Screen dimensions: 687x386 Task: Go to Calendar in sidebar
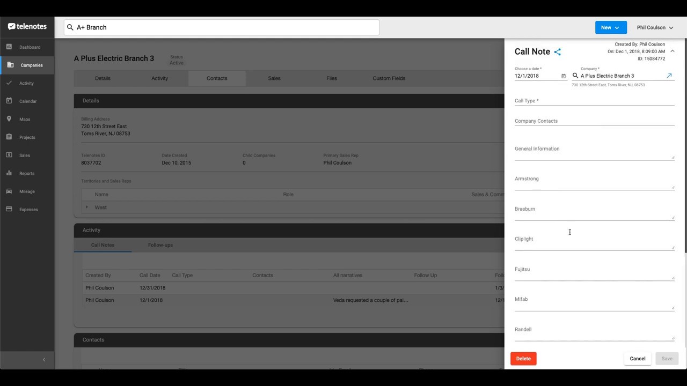pyautogui.click(x=28, y=101)
